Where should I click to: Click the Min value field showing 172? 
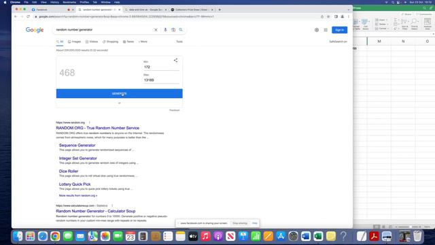[161, 67]
